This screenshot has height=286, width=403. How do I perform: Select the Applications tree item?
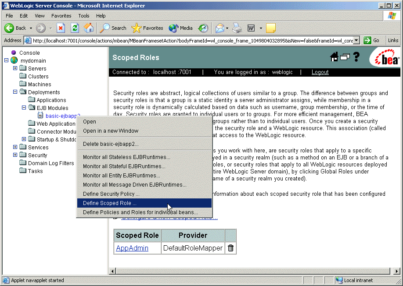click(51, 100)
